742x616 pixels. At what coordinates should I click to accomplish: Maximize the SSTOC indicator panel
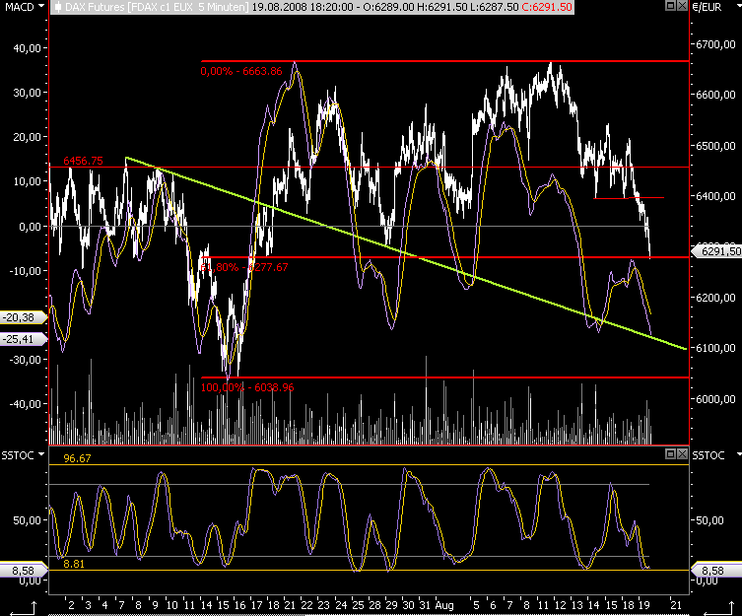click(x=670, y=454)
